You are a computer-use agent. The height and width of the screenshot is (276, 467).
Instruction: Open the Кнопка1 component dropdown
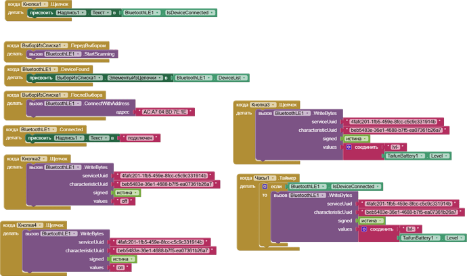35,5
